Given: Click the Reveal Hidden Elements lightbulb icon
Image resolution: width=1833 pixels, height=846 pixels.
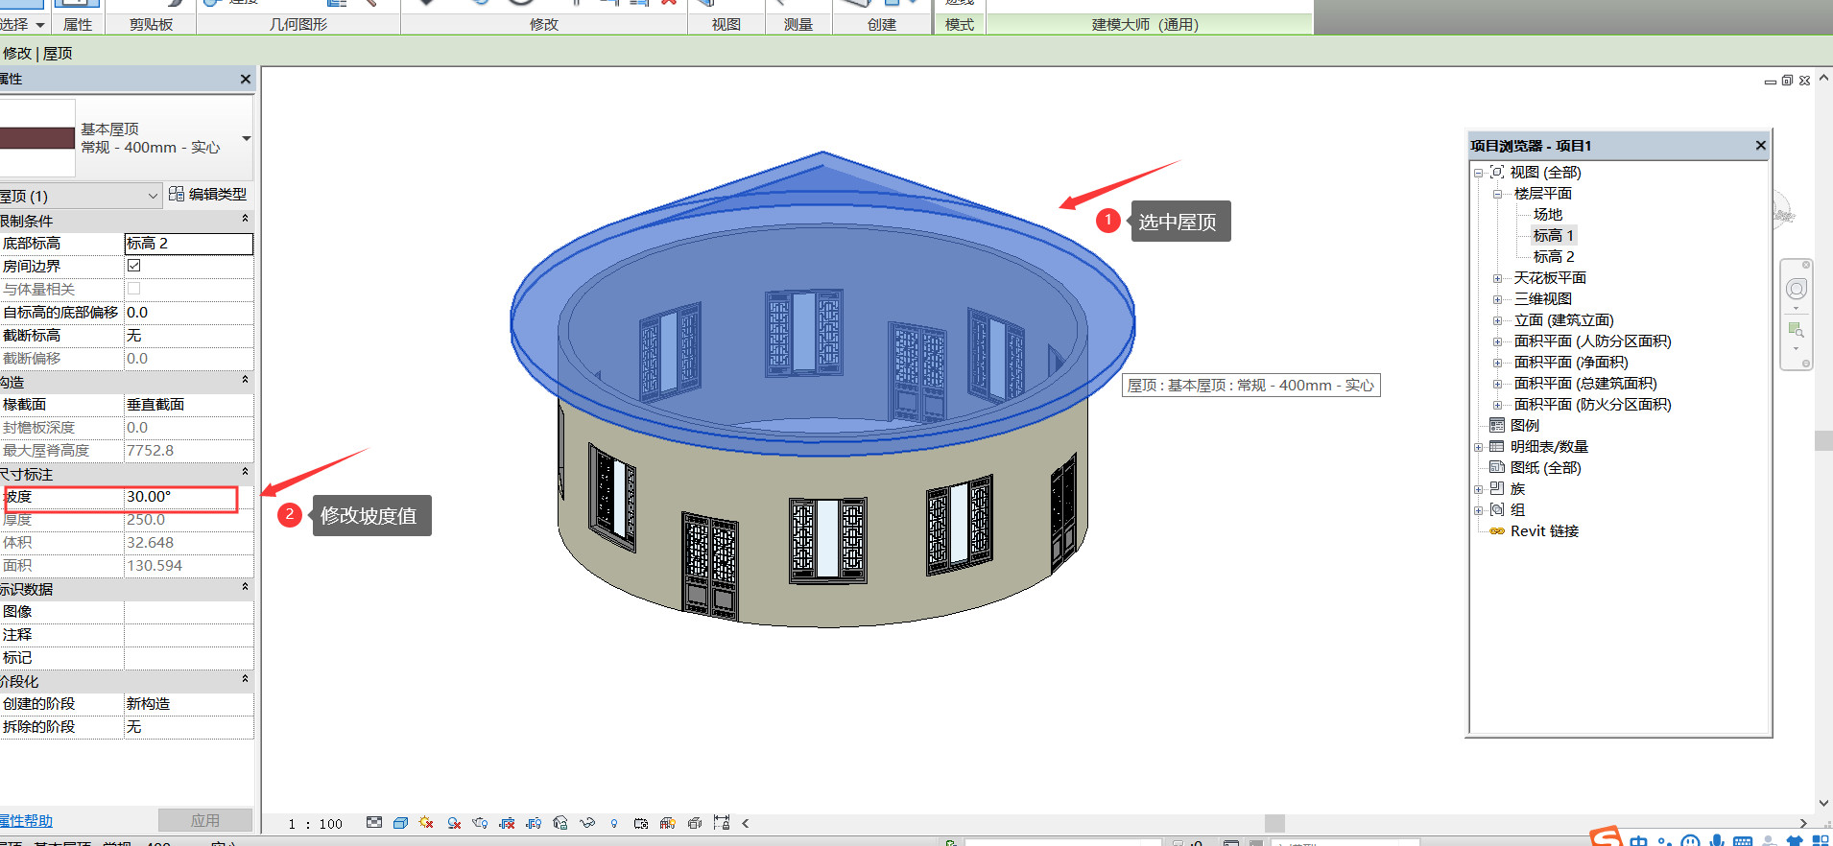Looking at the screenshot, I should (x=614, y=823).
